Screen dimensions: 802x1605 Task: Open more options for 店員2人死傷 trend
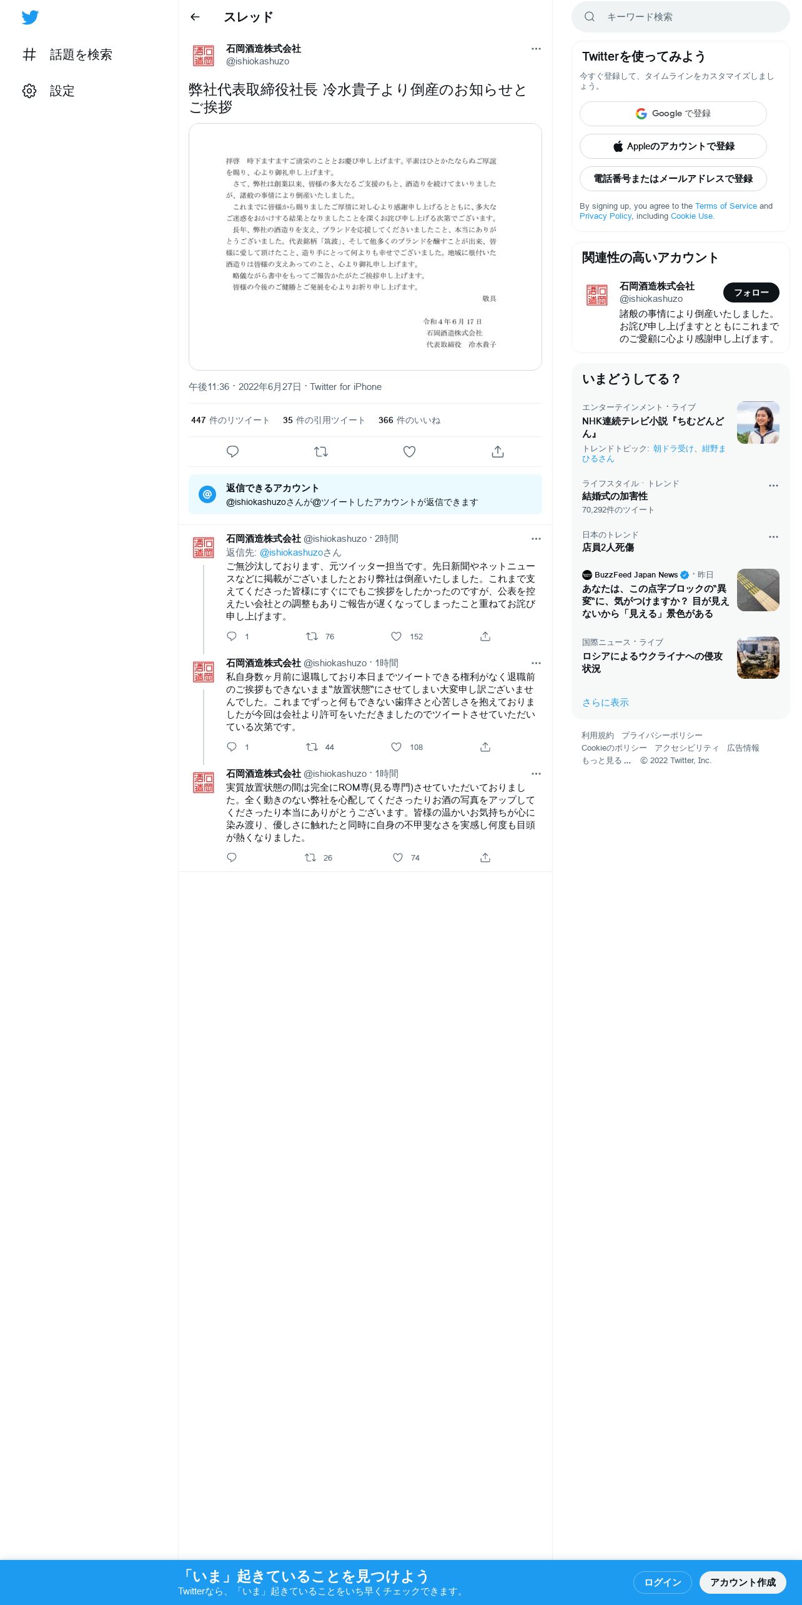(773, 537)
